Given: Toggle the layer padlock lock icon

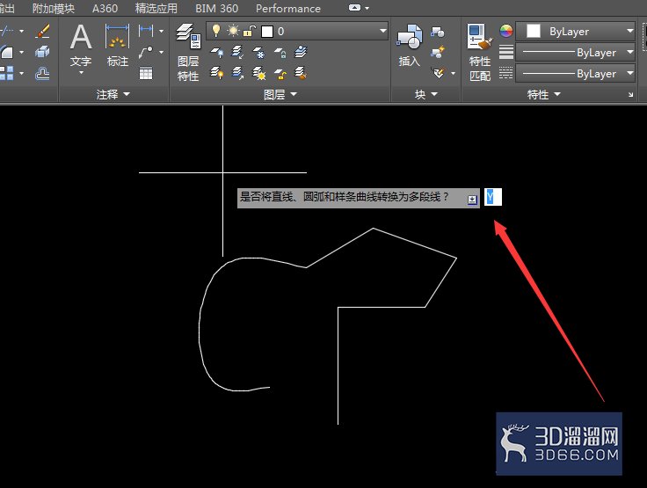Looking at the screenshot, I should (x=250, y=32).
